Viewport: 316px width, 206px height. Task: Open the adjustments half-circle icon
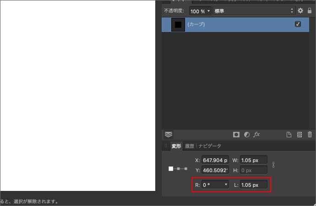coord(247,135)
